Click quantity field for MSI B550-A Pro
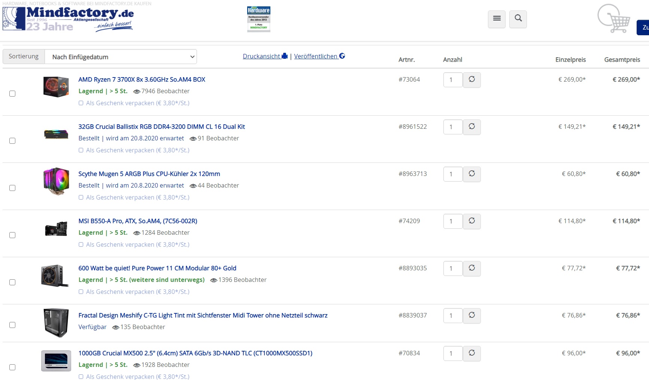649x380 pixels. click(453, 221)
